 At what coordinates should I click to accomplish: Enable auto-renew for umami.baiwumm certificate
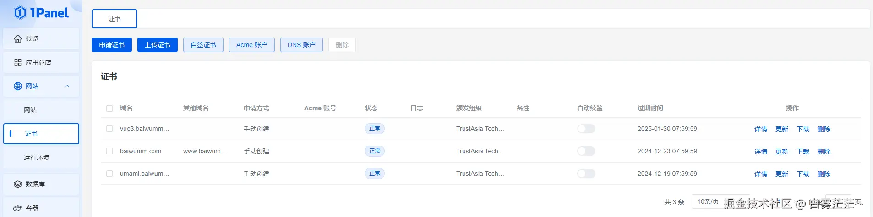coord(586,174)
